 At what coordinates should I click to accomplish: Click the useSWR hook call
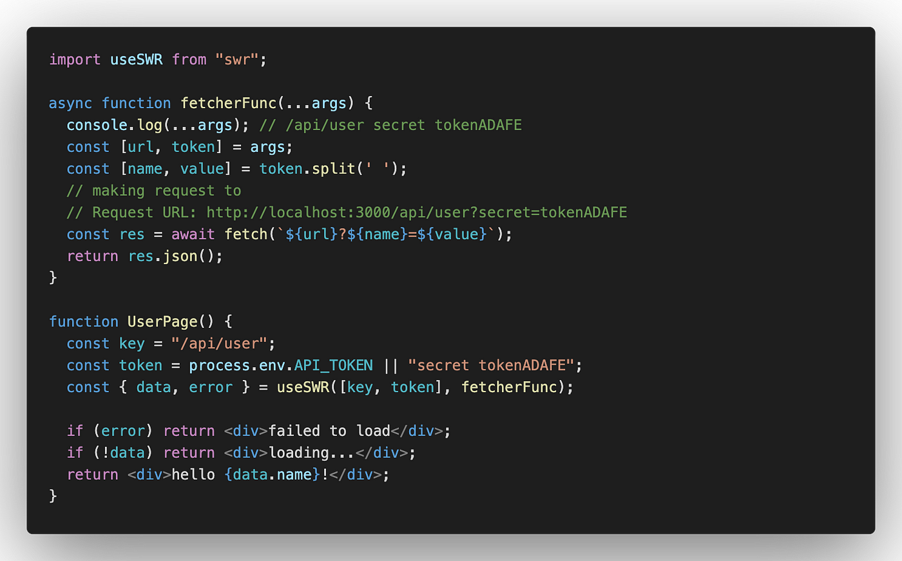coord(421,387)
